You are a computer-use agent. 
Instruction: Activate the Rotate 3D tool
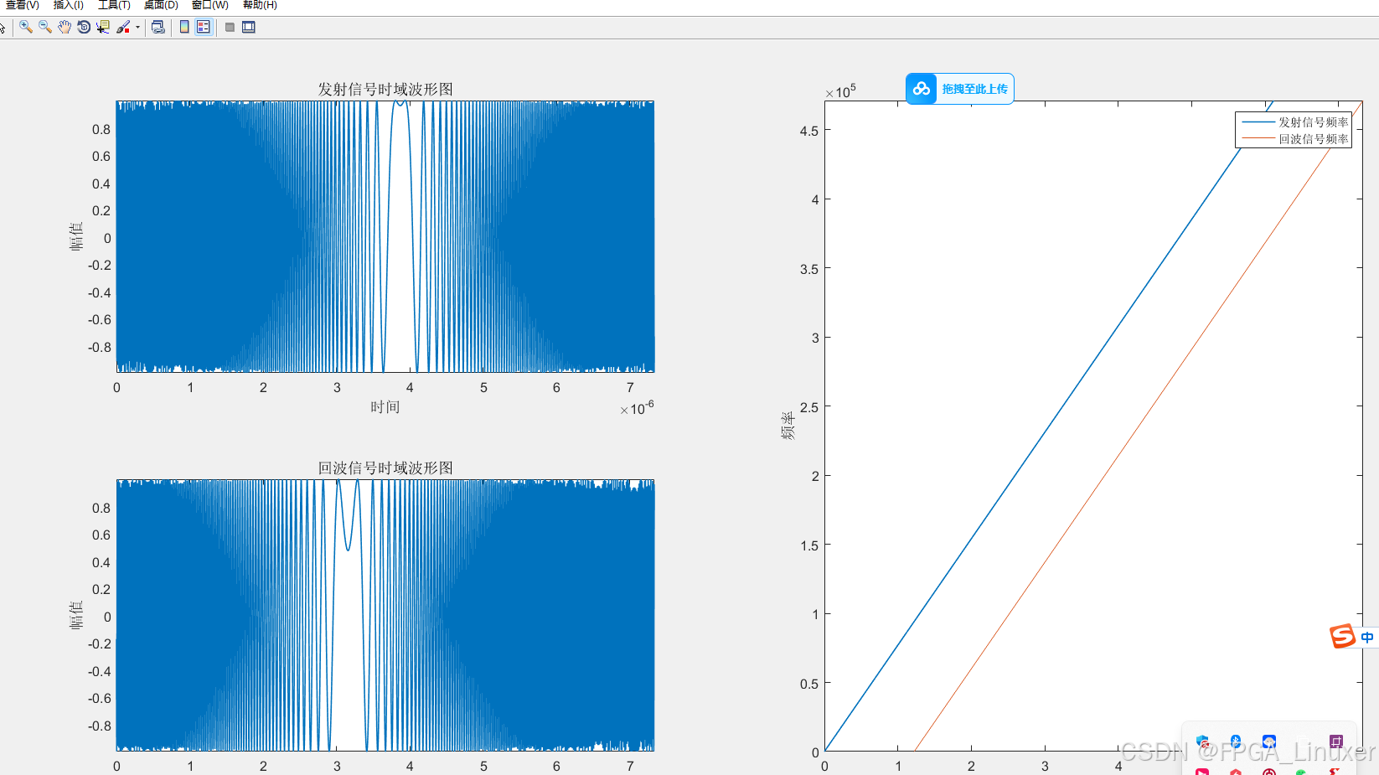[84, 27]
